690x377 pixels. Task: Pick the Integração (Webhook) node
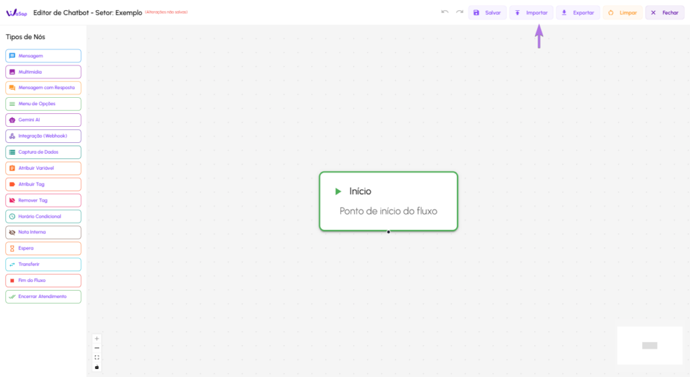click(43, 136)
